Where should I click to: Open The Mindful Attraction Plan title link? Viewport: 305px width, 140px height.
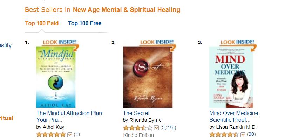coord(70,117)
